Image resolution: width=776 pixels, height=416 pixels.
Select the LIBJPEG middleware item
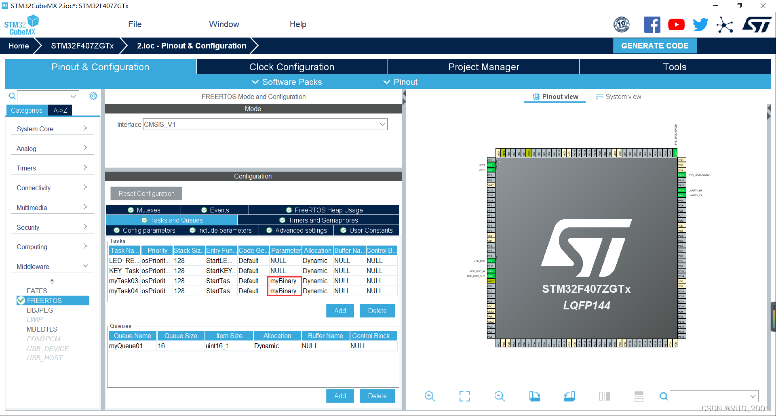point(40,310)
